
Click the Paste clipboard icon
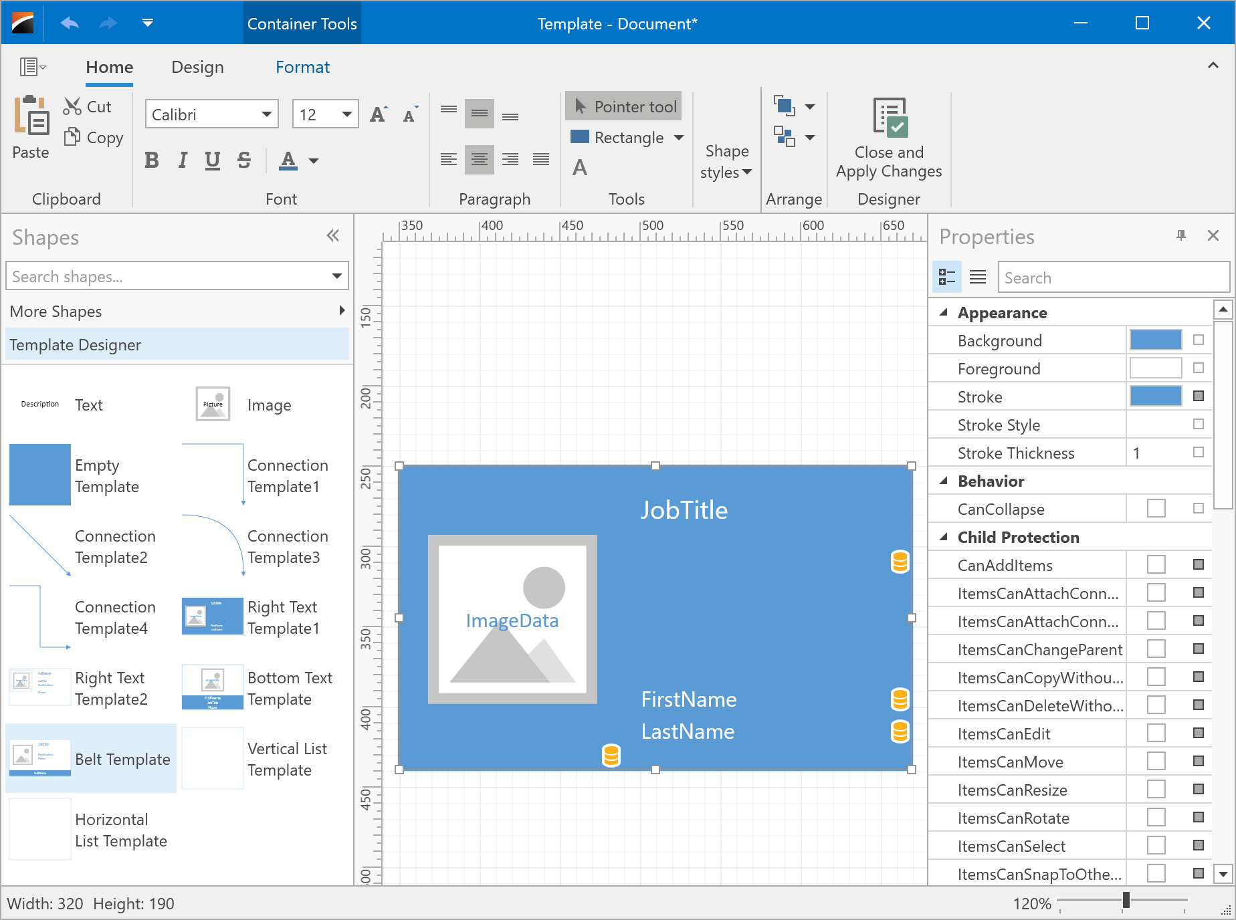tap(31, 115)
